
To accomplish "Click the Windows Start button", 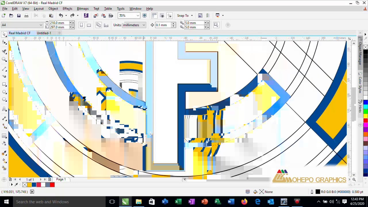I will coord(6,202).
